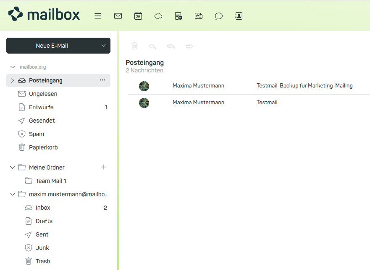Click the Inbox unread count 2
Viewport: 370px width, 270px height.
(x=105, y=208)
